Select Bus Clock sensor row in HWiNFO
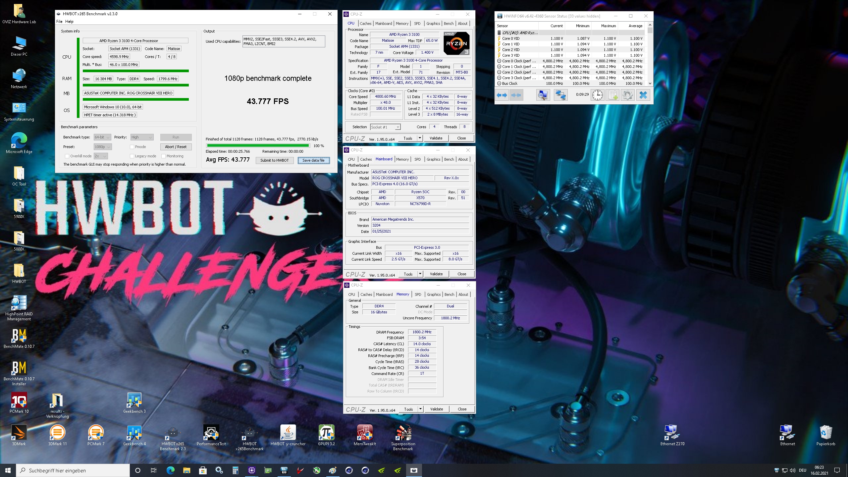848x477 pixels. point(570,83)
